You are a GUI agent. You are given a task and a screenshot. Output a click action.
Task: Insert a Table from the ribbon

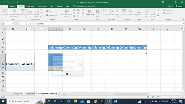pos(23,12)
